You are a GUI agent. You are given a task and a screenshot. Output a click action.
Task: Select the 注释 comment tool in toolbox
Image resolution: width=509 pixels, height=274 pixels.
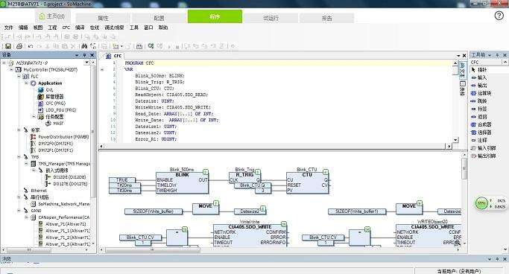pos(479,140)
